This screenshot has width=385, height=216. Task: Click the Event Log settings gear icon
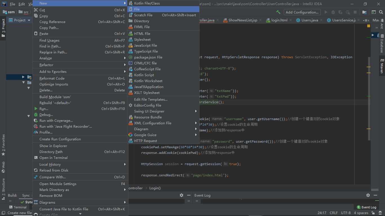tap(368, 195)
